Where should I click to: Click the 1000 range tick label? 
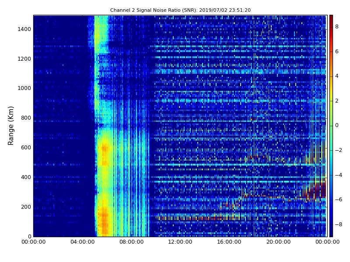tap(24, 88)
